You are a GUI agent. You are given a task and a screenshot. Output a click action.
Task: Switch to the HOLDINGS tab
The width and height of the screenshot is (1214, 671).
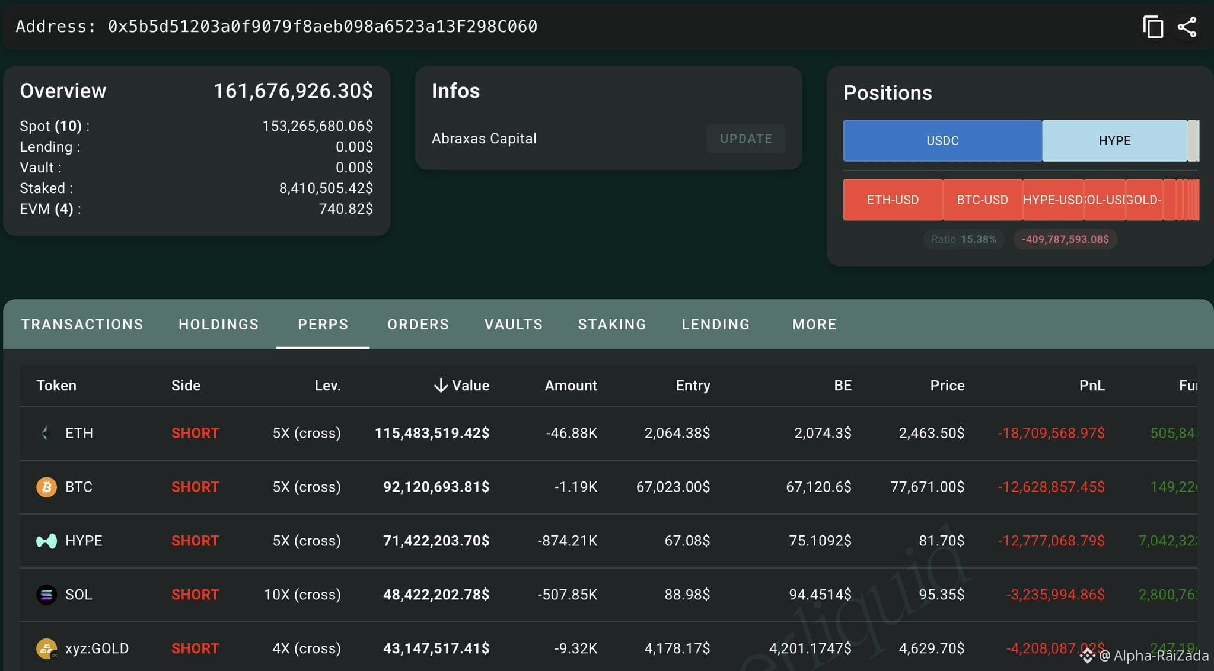pos(219,325)
